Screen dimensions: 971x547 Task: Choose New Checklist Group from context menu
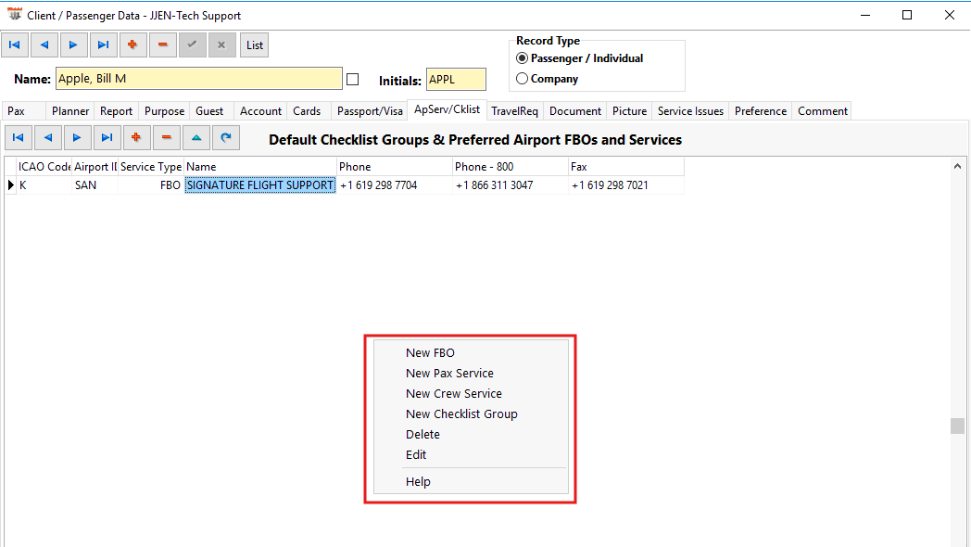(461, 413)
